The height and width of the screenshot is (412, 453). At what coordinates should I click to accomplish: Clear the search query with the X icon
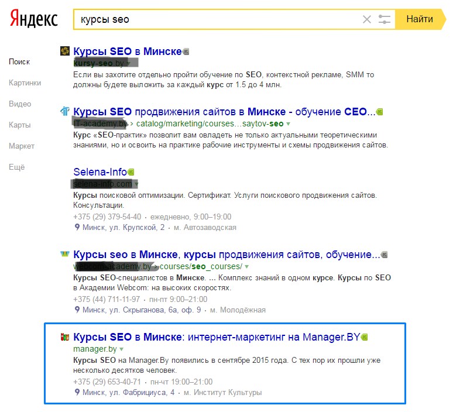(366, 19)
